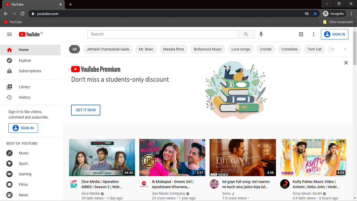Open the Sport category
The width and height of the screenshot is (357, 201).
[x=30, y=164]
